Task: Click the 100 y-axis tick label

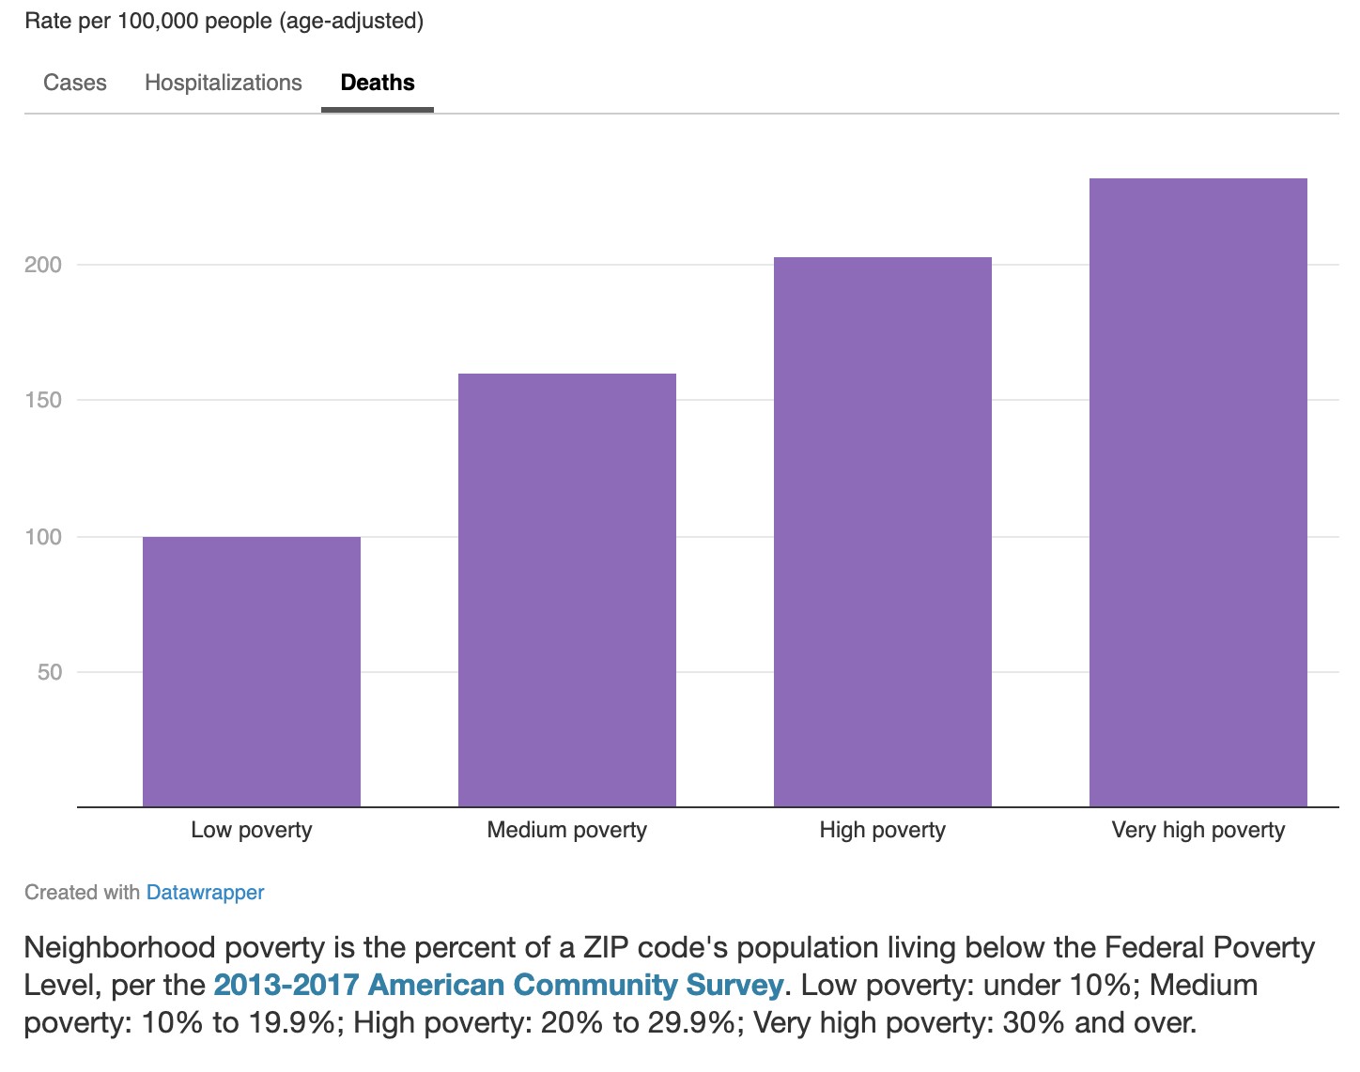Action: pos(43,537)
